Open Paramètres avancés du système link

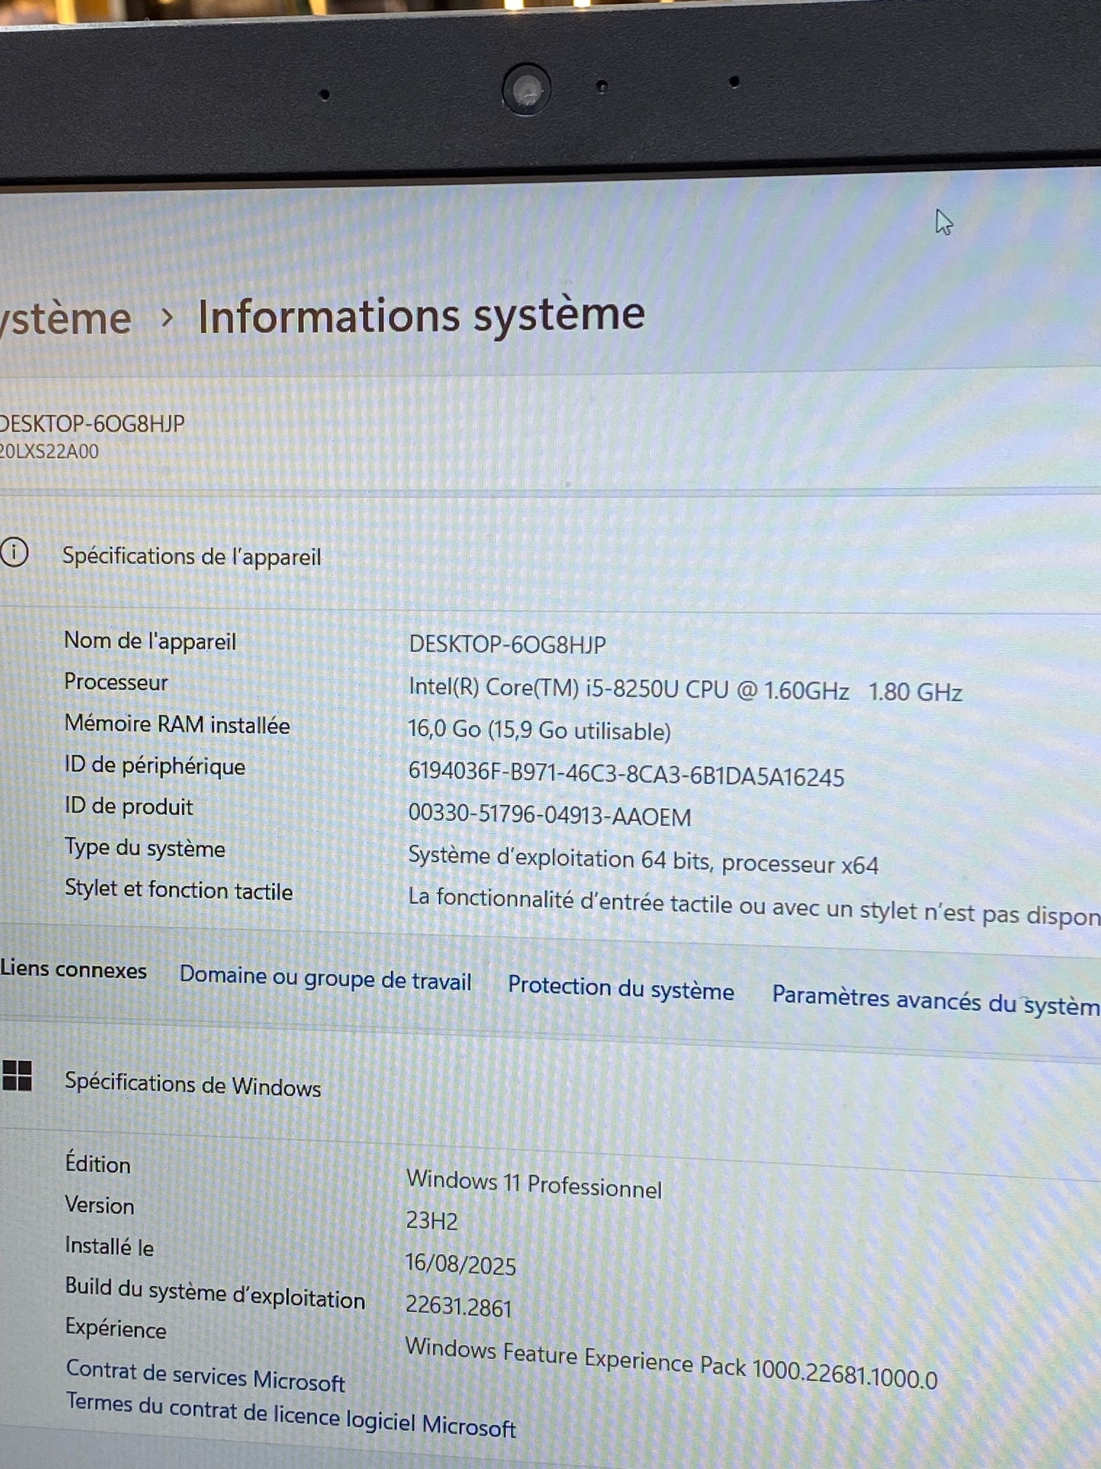936,999
